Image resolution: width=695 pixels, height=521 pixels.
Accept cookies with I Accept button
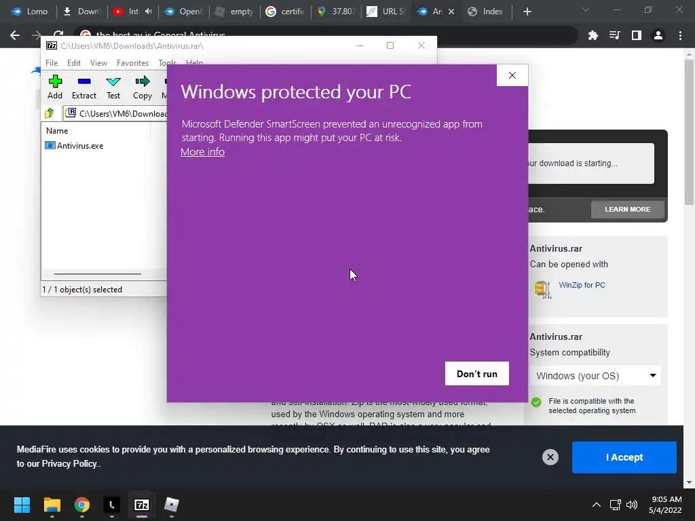(624, 457)
